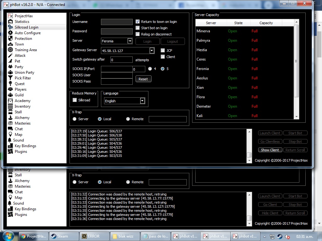Open the Pet section icon
The image size is (322, 241).
[10, 61]
